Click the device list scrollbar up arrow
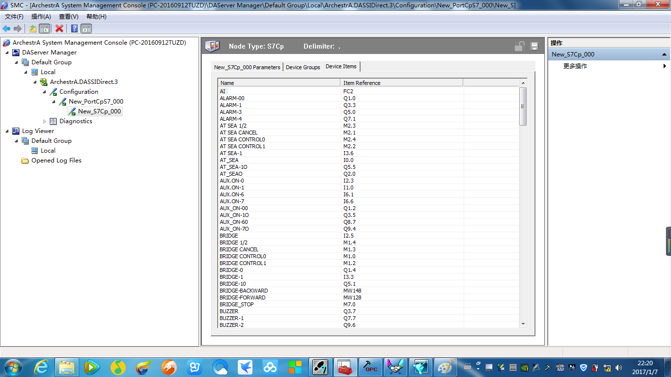 click(523, 82)
